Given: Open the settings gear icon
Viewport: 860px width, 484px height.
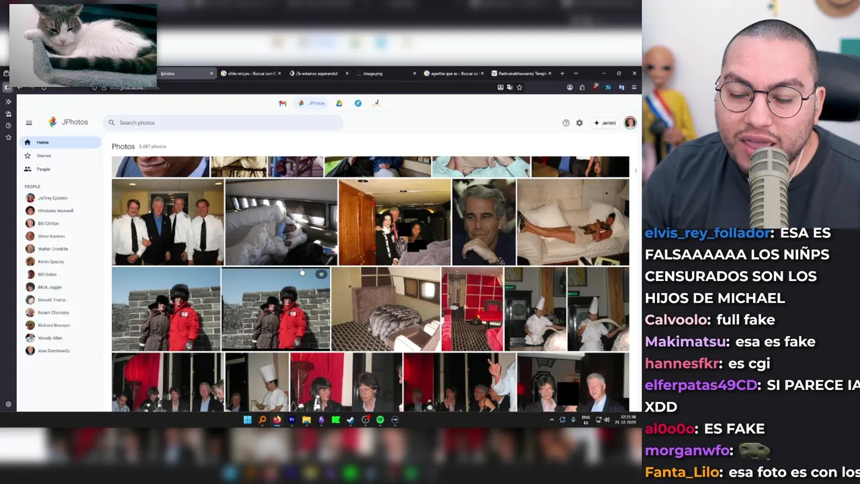Looking at the screenshot, I should click(x=579, y=123).
